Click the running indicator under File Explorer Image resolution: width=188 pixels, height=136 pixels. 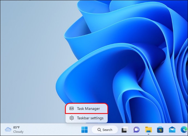(148, 134)
